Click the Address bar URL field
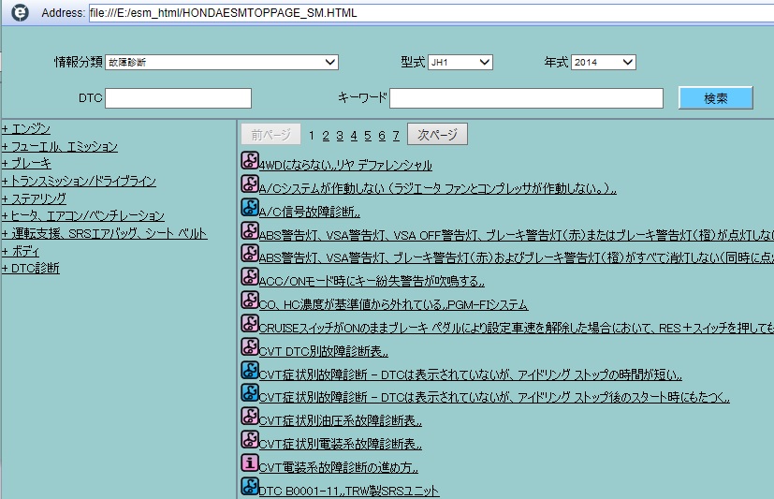This screenshot has height=499, width=774. [431, 13]
